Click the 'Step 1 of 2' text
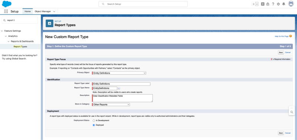This screenshot has width=297, height=140. [285, 46]
